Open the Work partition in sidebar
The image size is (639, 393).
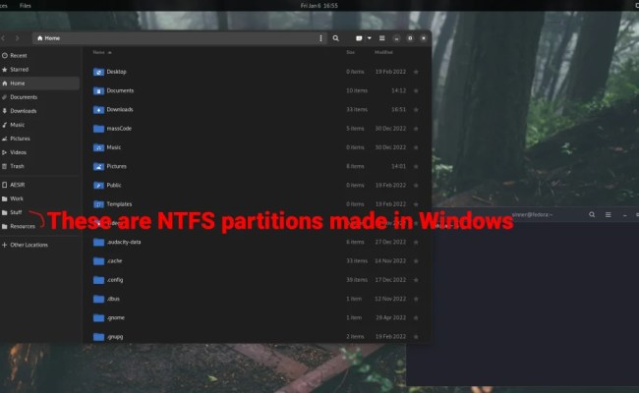(x=39, y=198)
